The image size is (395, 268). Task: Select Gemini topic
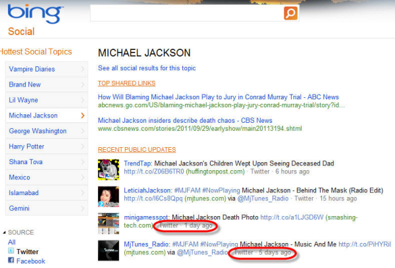click(47, 208)
